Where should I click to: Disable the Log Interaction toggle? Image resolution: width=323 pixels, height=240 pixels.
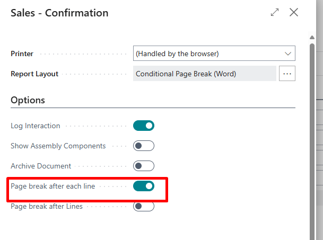pos(144,126)
